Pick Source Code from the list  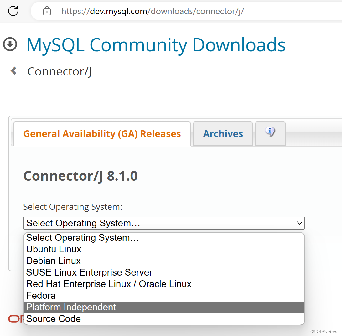coord(54,319)
